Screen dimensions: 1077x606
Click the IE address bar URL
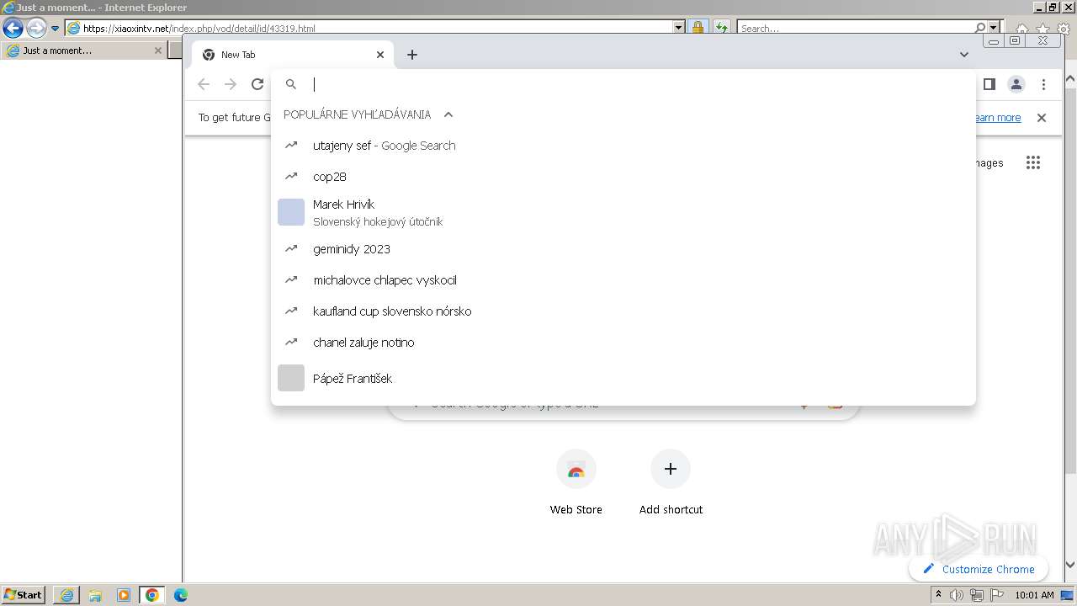(199, 28)
